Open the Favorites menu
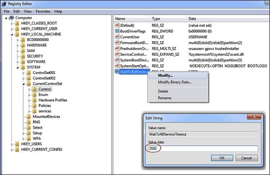This screenshot has height=175, width=270. 43,11
